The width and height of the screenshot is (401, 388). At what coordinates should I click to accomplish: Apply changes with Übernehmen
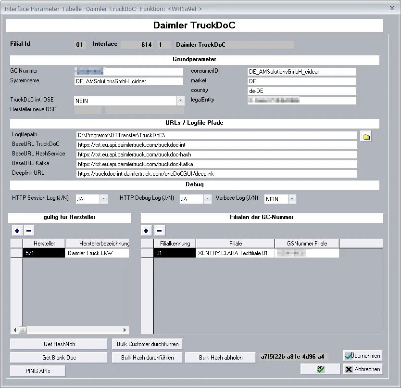[363, 356]
